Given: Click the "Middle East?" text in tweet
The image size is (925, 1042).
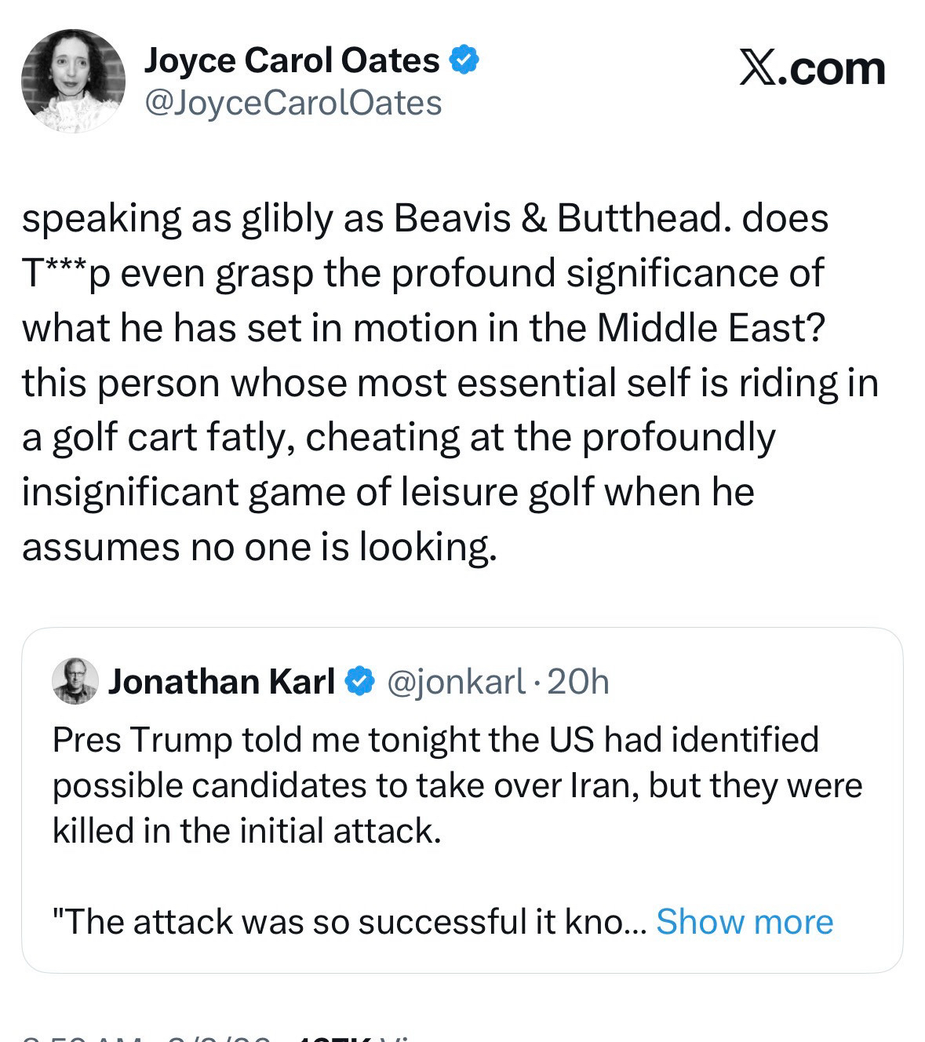Looking at the screenshot, I should pos(712,328).
